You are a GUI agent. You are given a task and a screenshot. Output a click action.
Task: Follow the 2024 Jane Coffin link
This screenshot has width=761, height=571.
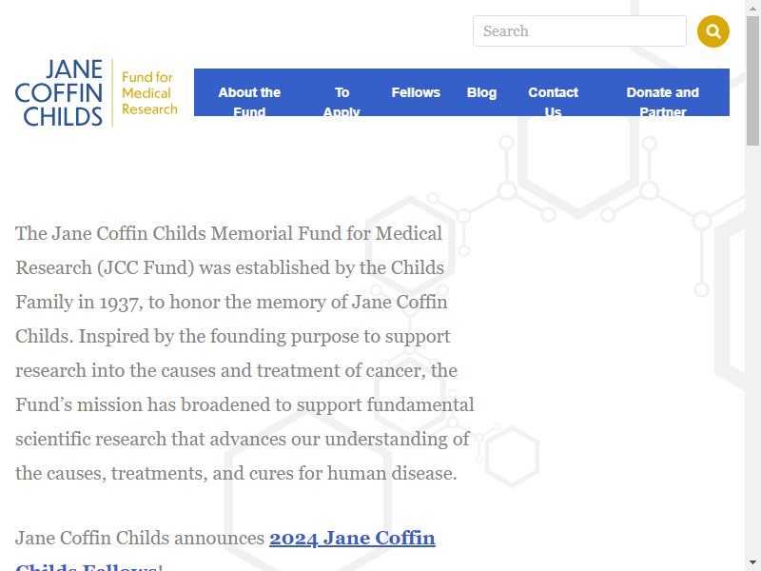pos(352,538)
